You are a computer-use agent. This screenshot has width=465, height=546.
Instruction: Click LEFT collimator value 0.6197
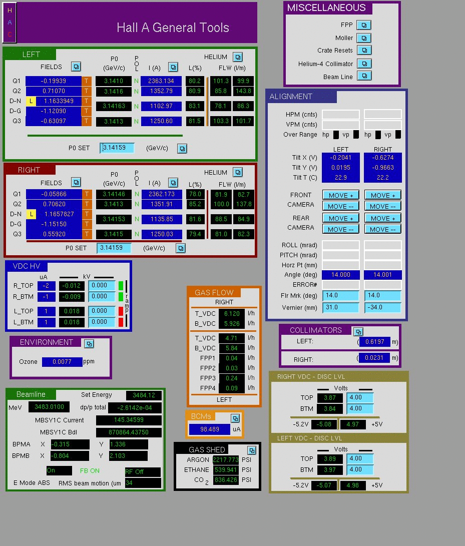click(374, 342)
